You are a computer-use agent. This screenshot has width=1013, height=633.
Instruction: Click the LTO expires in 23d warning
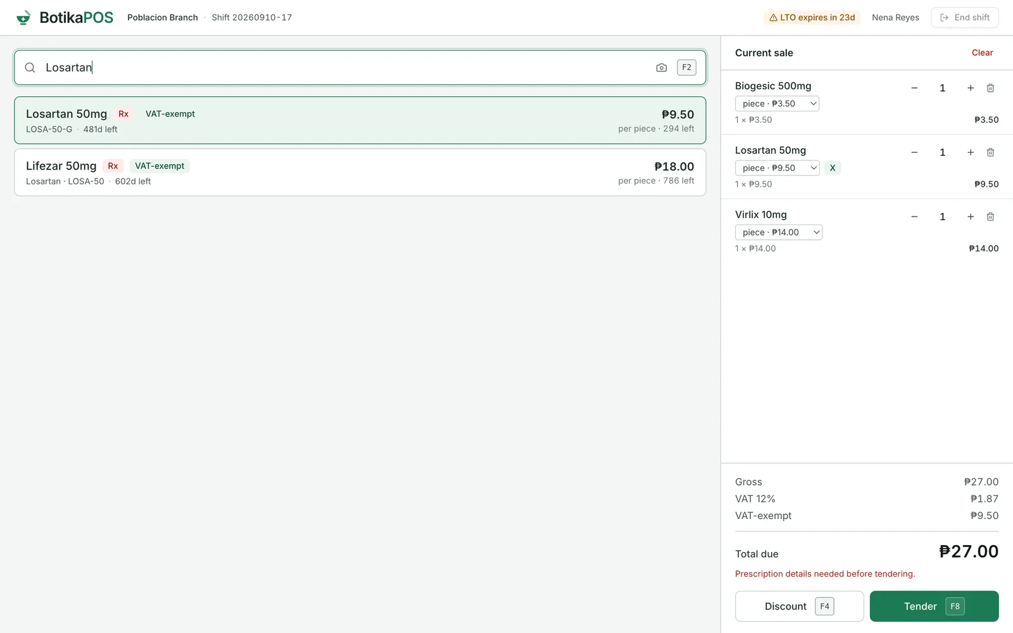point(812,18)
